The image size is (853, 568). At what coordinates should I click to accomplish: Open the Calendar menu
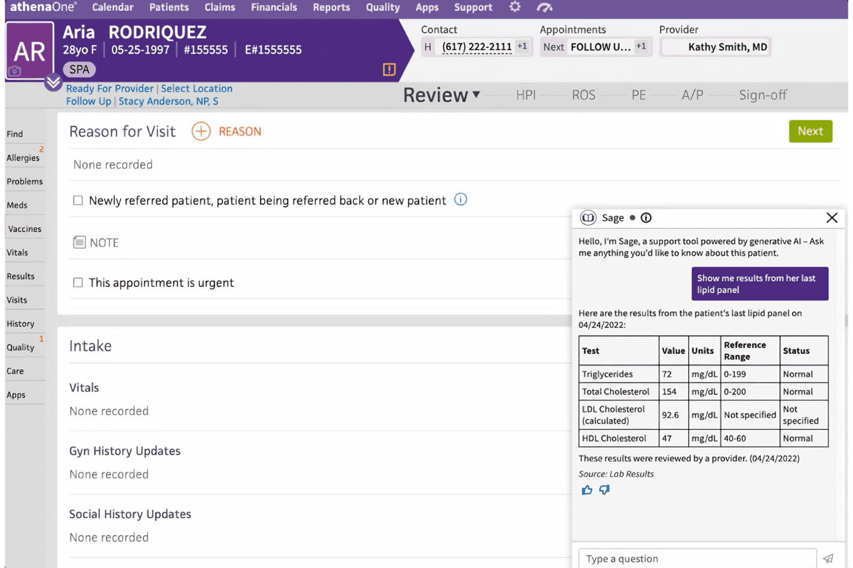coord(112,7)
